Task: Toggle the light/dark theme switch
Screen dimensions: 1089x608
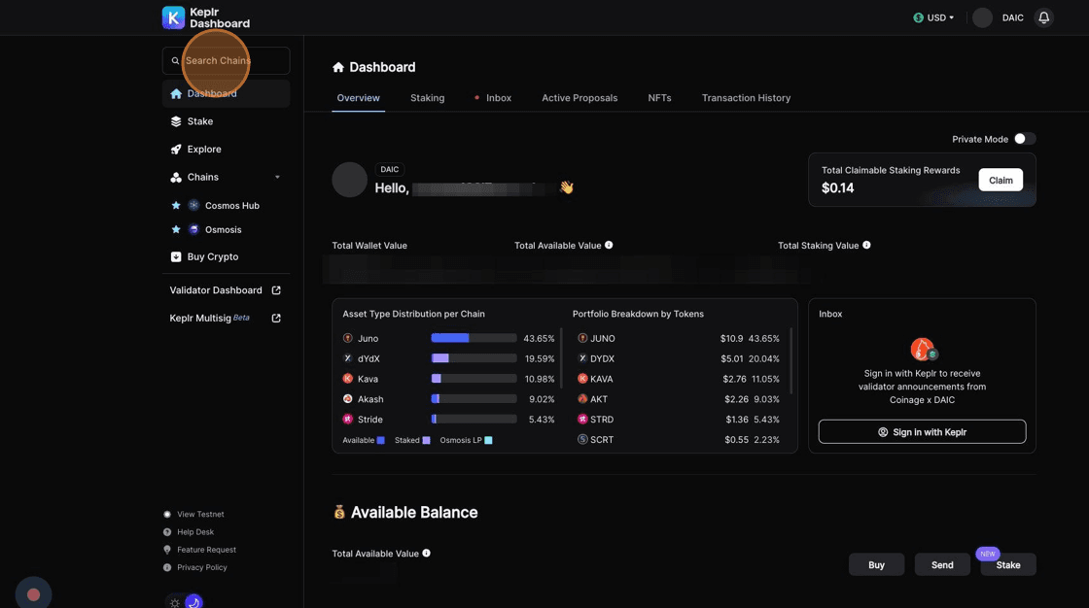Action: coord(184,602)
